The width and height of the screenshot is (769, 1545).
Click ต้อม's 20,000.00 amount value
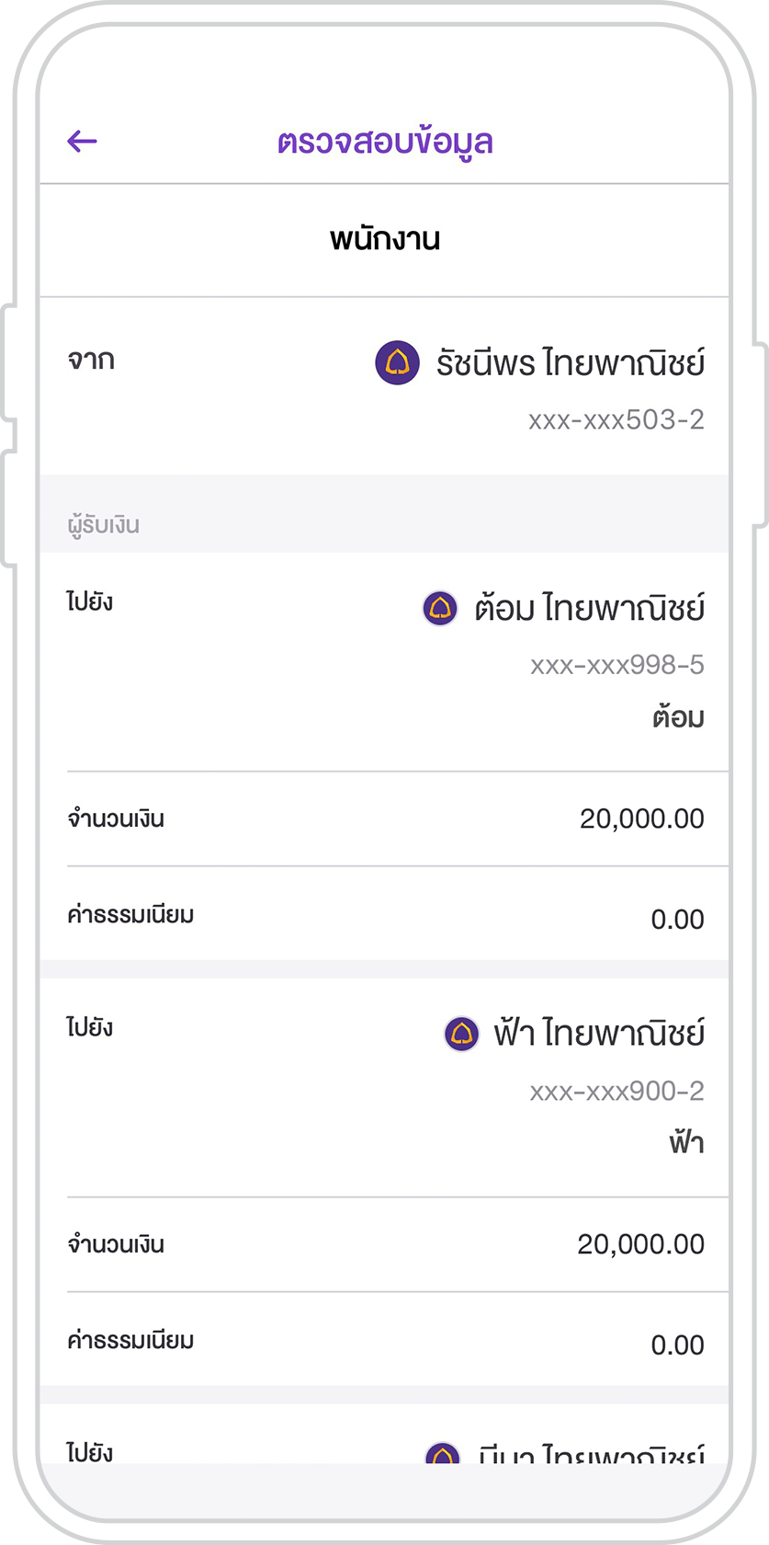(x=641, y=818)
